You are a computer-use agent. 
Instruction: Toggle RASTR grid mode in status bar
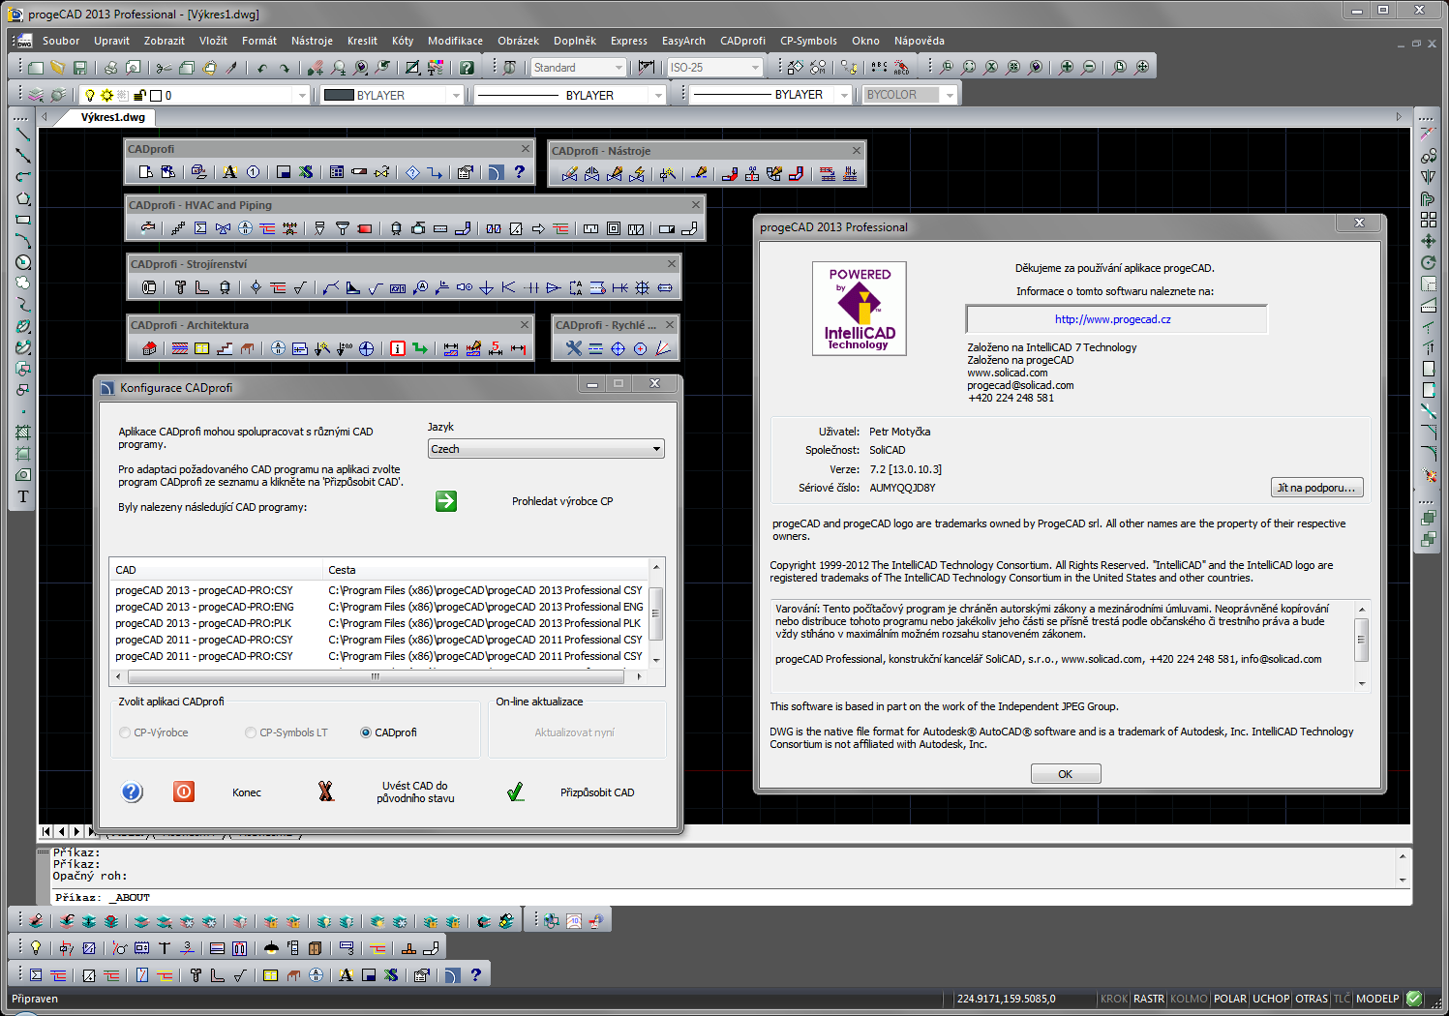1149,999
